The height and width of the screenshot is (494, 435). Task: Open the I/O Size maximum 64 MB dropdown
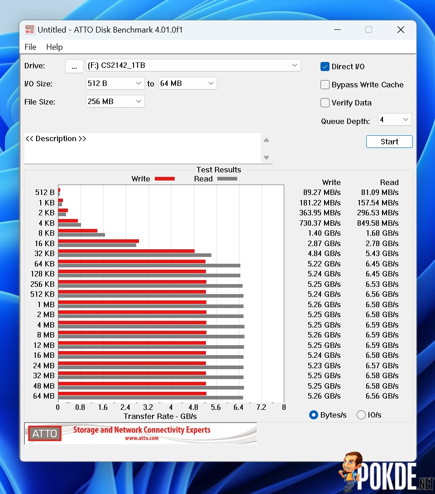click(x=187, y=83)
